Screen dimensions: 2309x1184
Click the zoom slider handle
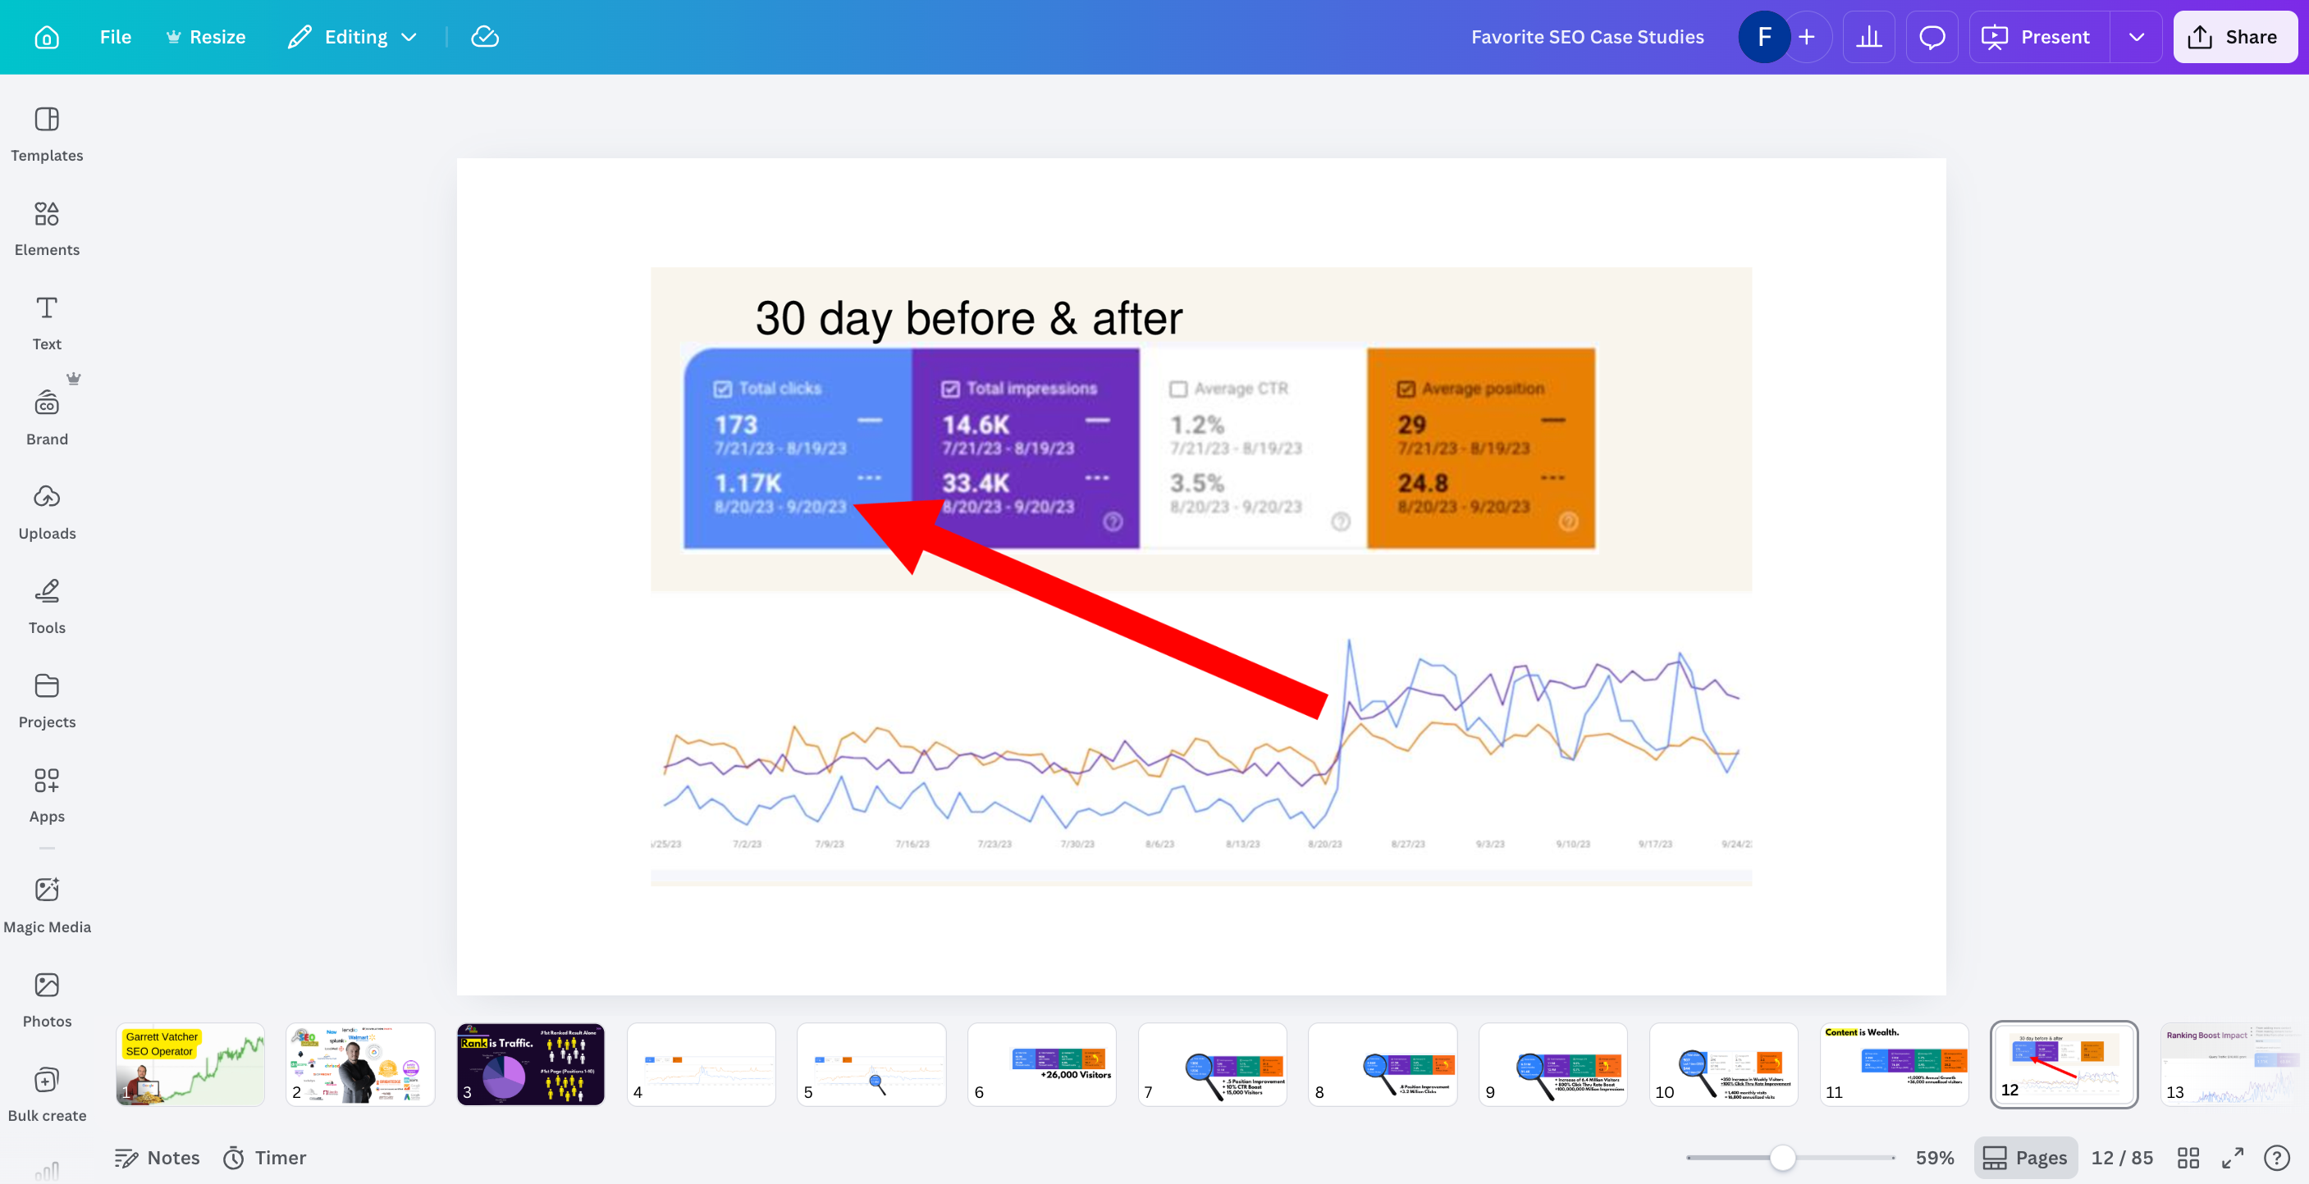click(x=1782, y=1157)
